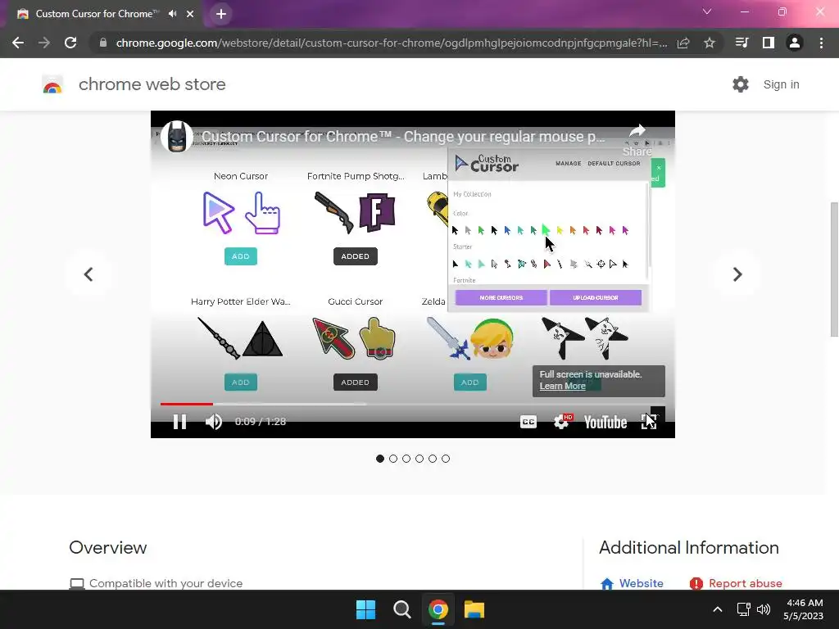Open the Website link under Additional Information

pyautogui.click(x=632, y=583)
